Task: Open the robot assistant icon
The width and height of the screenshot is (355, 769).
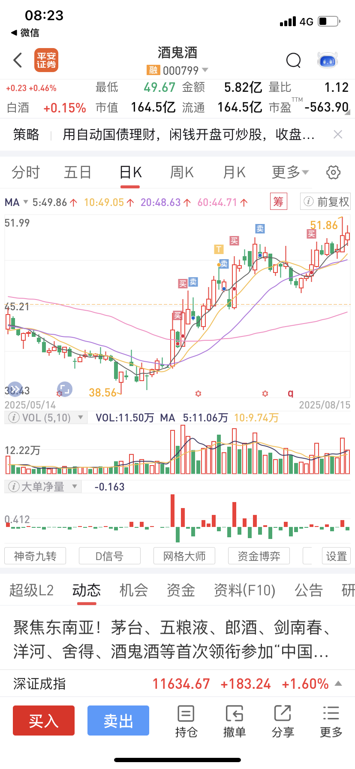Action: point(328,61)
